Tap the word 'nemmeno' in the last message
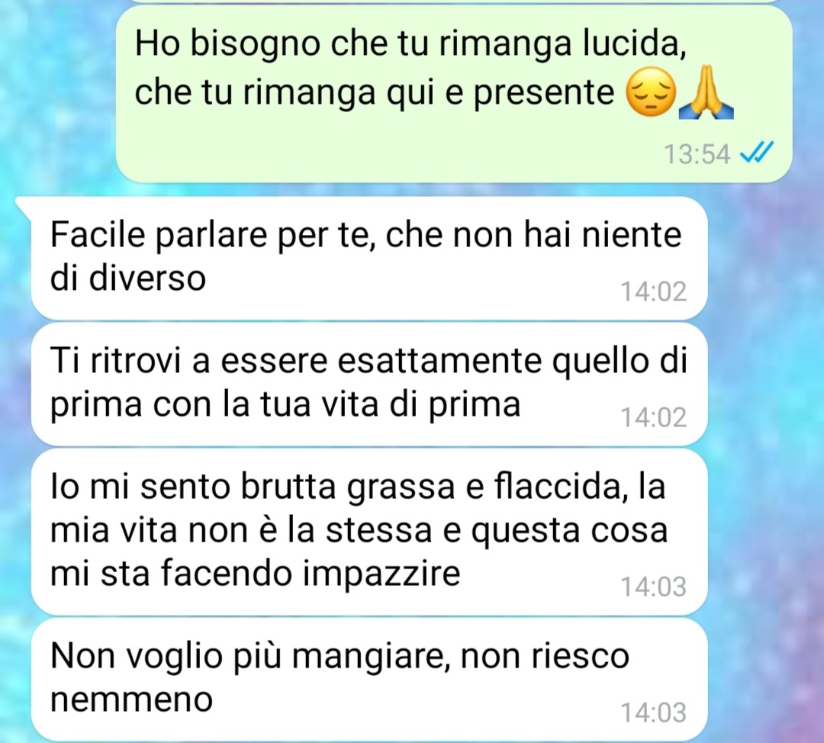 pos(131,700)
